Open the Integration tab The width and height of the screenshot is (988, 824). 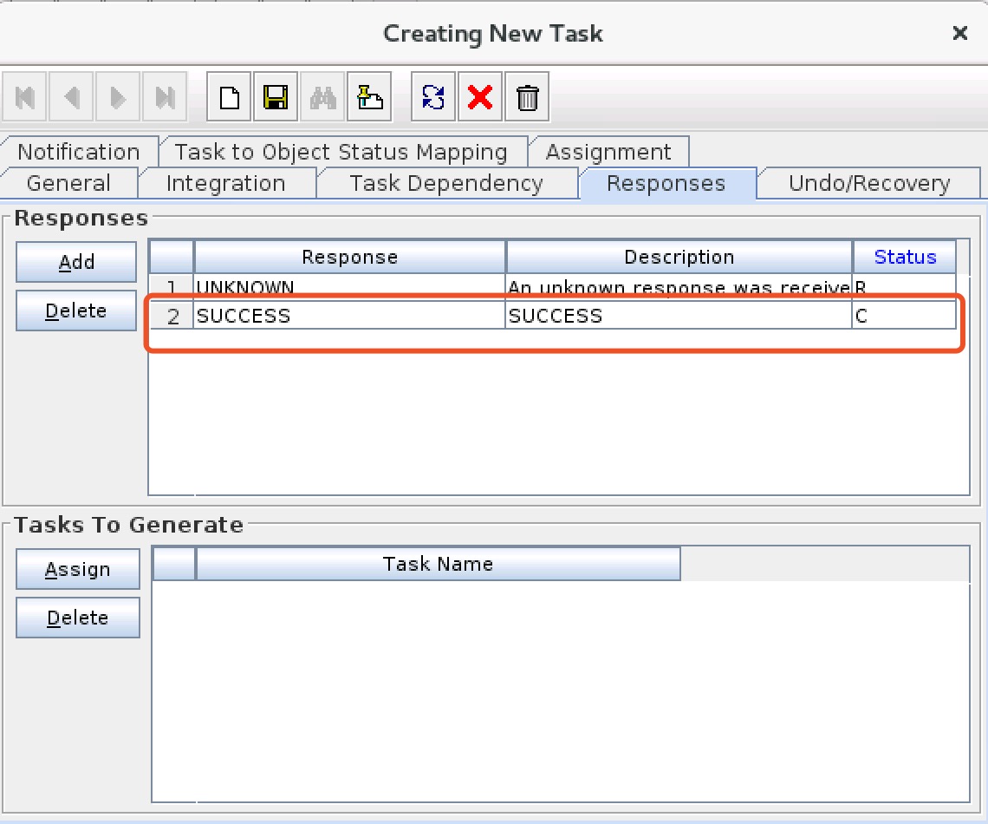click(225, 183)
